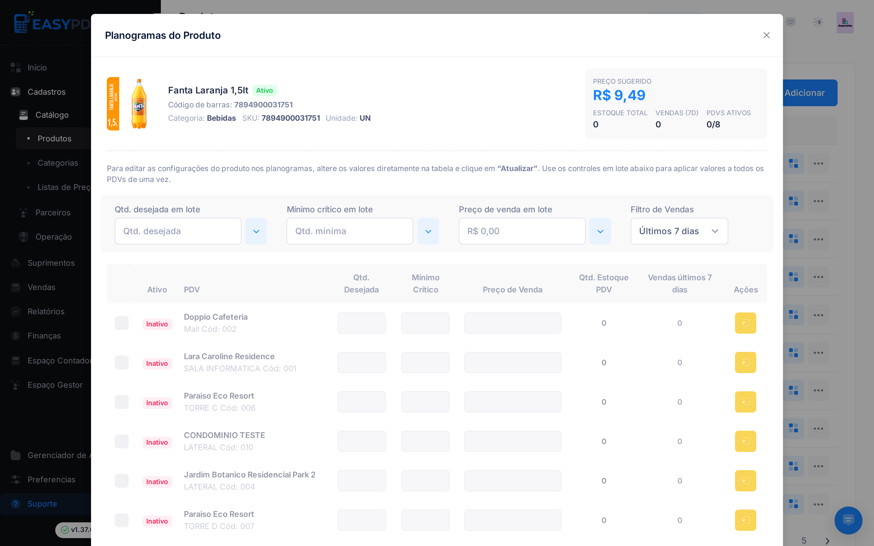Click the Gerenciador folder icon in the sidebar
The image size is (874, 546).
tap(15, 455)
